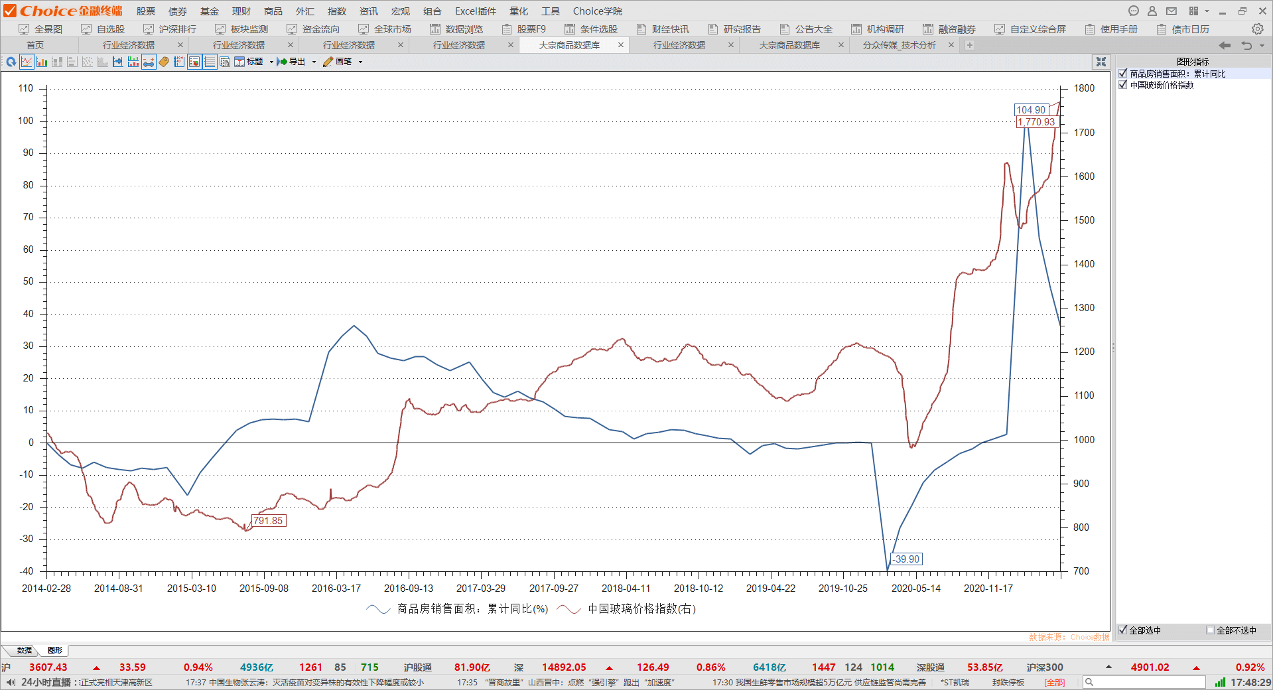This screenshot has height=690, width=1273.
Task: Open the user account icon
Action: (x=1152, y=11)
